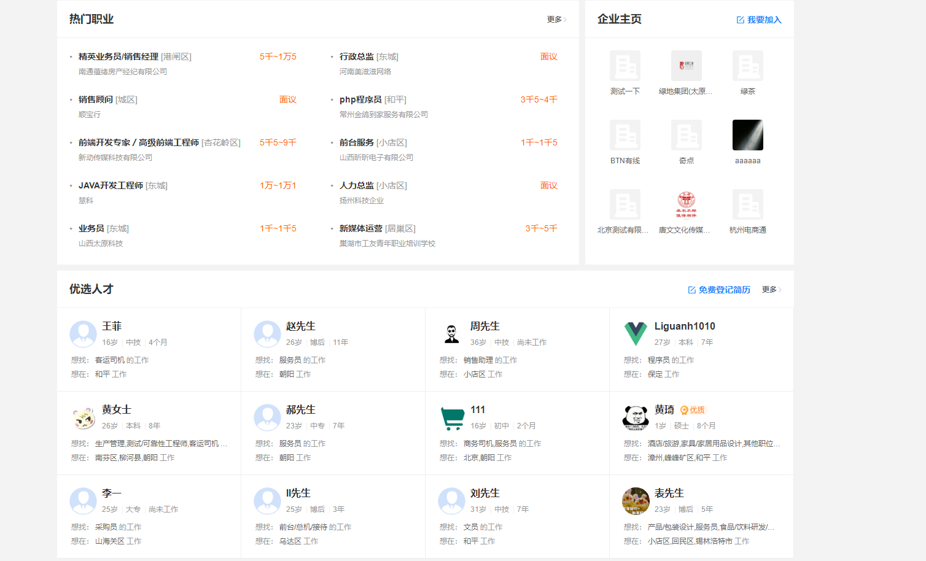Open the 新媒体运营 job posting
Screen dimensions: 926x561
[x=361, y=228]
